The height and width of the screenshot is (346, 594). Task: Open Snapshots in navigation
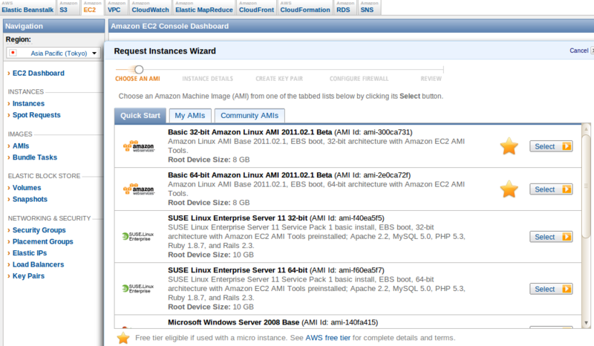[x=30, y=199]
